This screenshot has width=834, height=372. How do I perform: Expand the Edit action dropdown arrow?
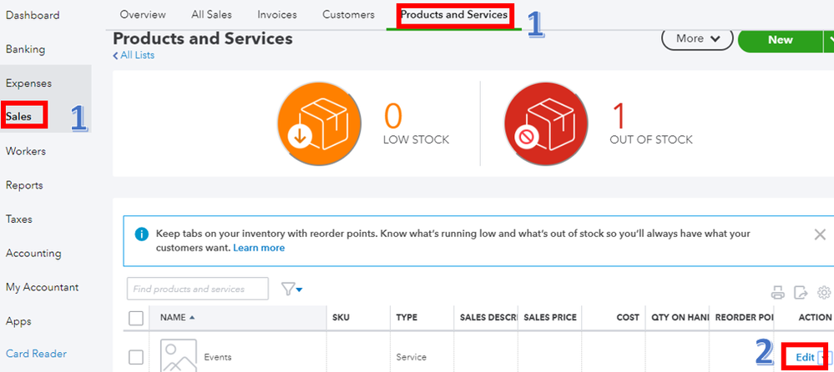click(828, 358)
